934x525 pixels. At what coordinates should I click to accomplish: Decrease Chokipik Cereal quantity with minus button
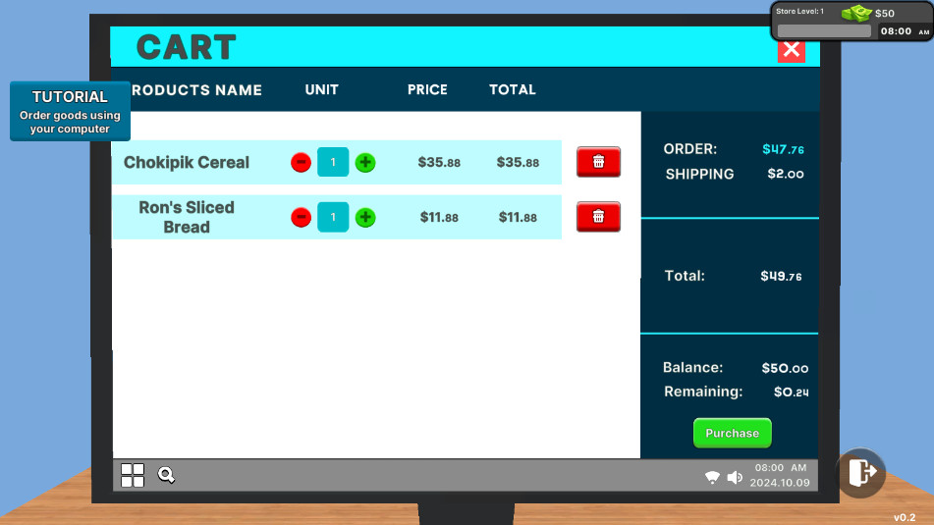pos(301,162)
